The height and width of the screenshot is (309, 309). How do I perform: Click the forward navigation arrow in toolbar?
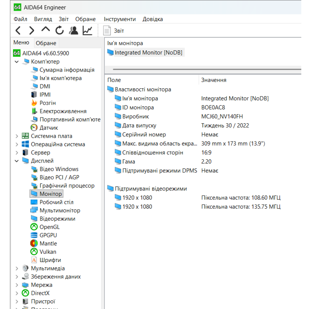coord(31,30)
